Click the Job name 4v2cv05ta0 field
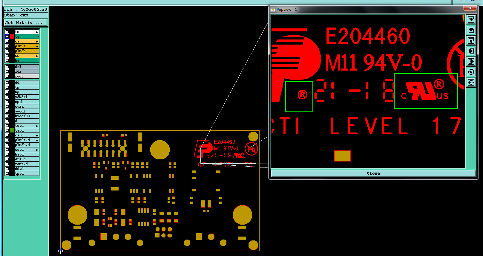Screen dimensions: 483x256 [26, 9]
